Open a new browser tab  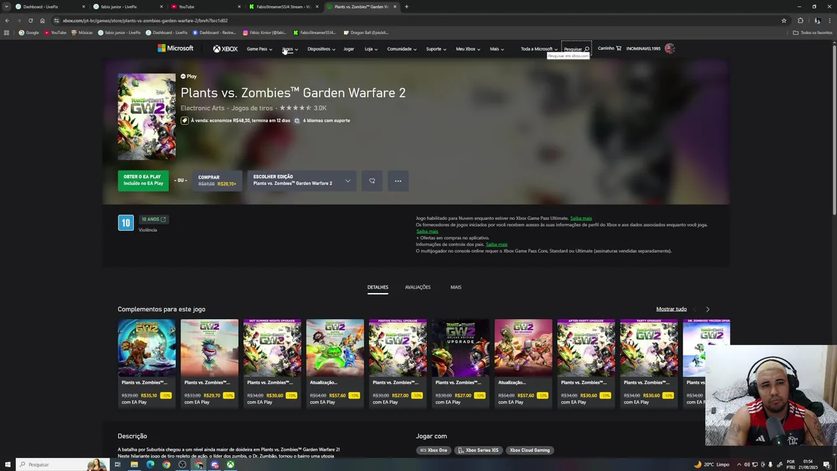(406, 7)
